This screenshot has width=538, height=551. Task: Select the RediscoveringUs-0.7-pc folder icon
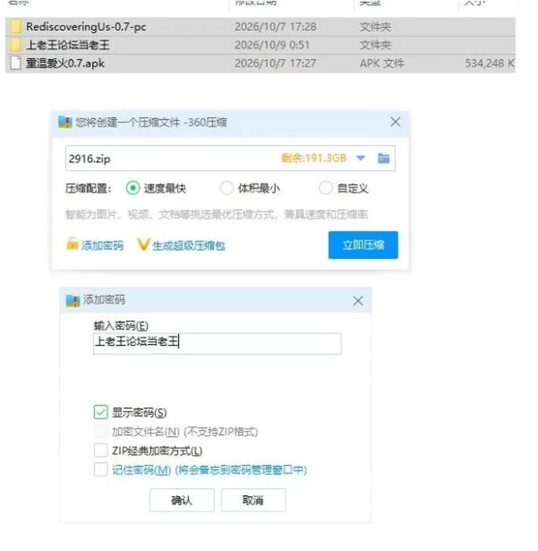(x=16, y=27)
